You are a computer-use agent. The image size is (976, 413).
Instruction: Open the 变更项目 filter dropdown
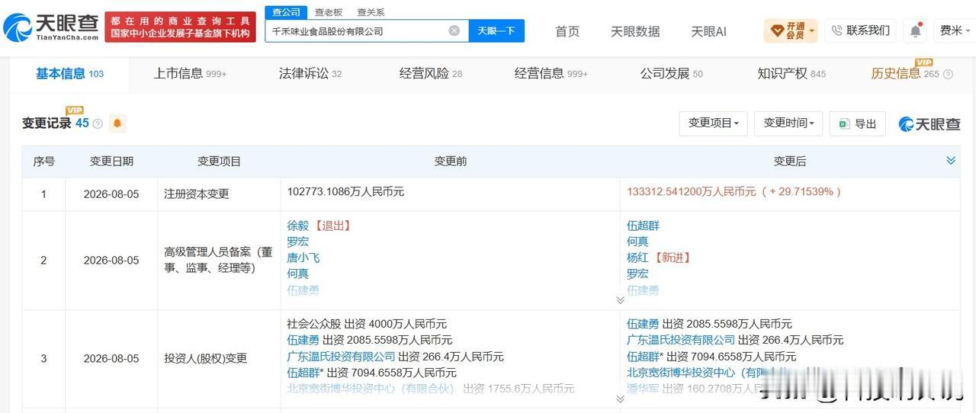713,123
